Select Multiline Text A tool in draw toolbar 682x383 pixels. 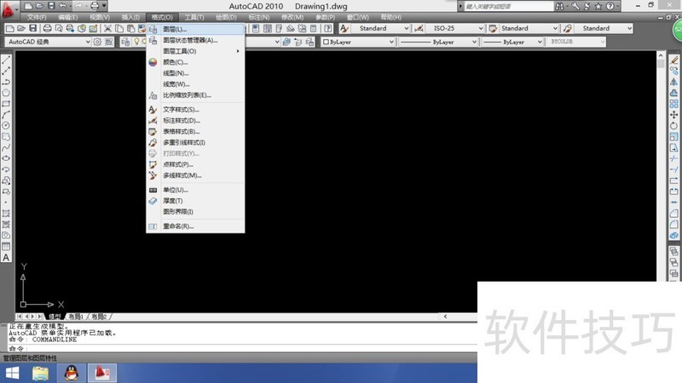[x=6, y=258]
